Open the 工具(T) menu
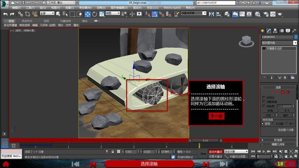Viewport: 299px width, 168px height. (x=30, y=8)
